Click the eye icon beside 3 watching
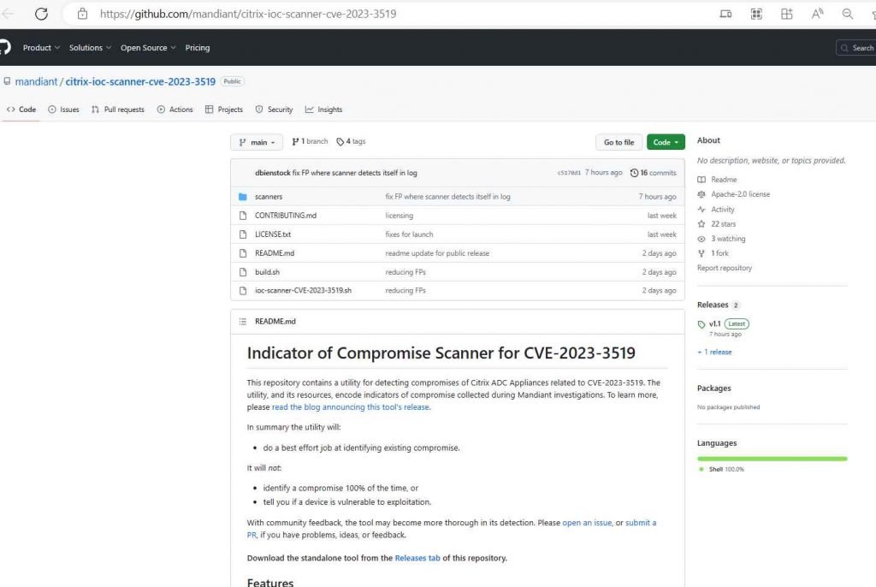 point(701,239)
